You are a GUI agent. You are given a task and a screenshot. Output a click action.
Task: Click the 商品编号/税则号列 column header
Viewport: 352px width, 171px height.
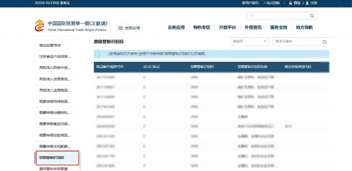coord(110,67)
